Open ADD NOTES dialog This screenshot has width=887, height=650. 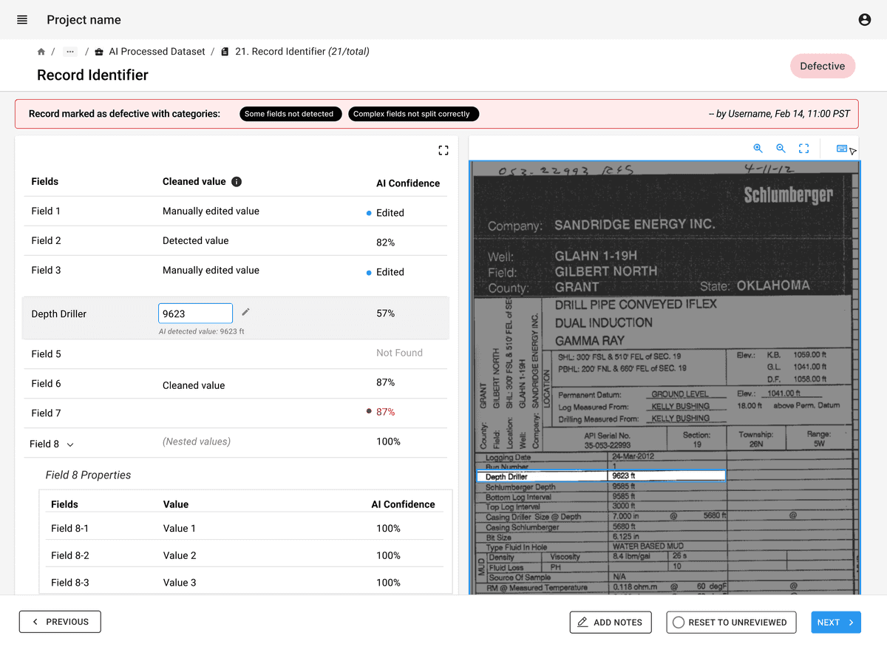tap(611, 622)
